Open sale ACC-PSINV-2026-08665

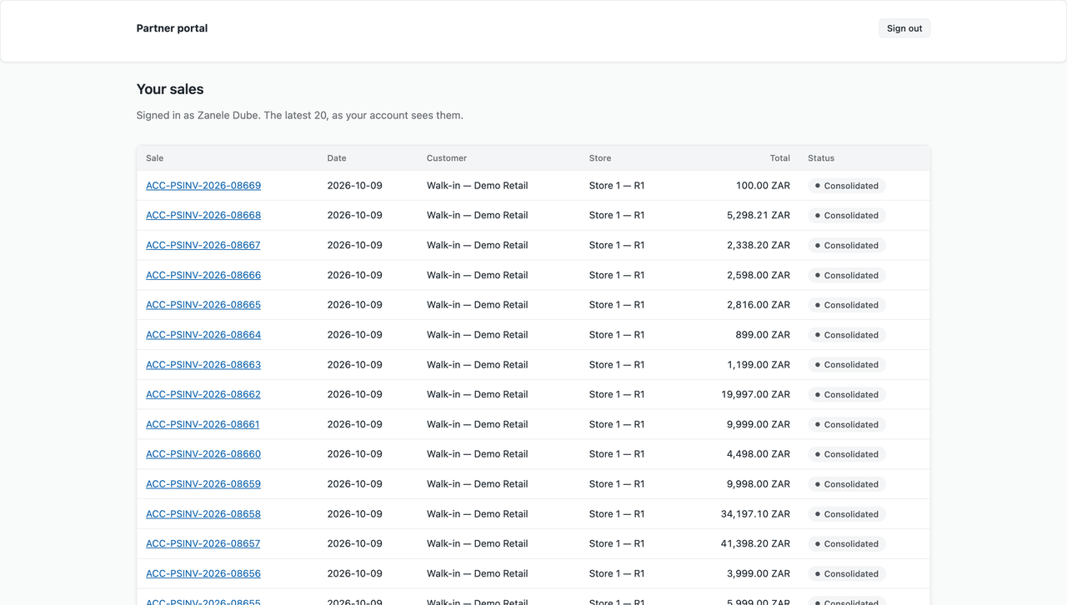(203, 305)
